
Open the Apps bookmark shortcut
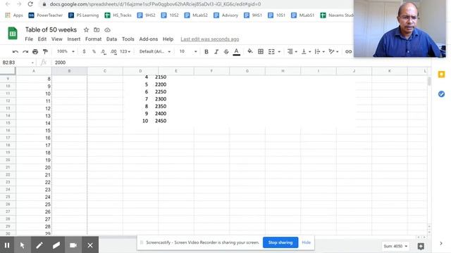[x=14, y=15]
